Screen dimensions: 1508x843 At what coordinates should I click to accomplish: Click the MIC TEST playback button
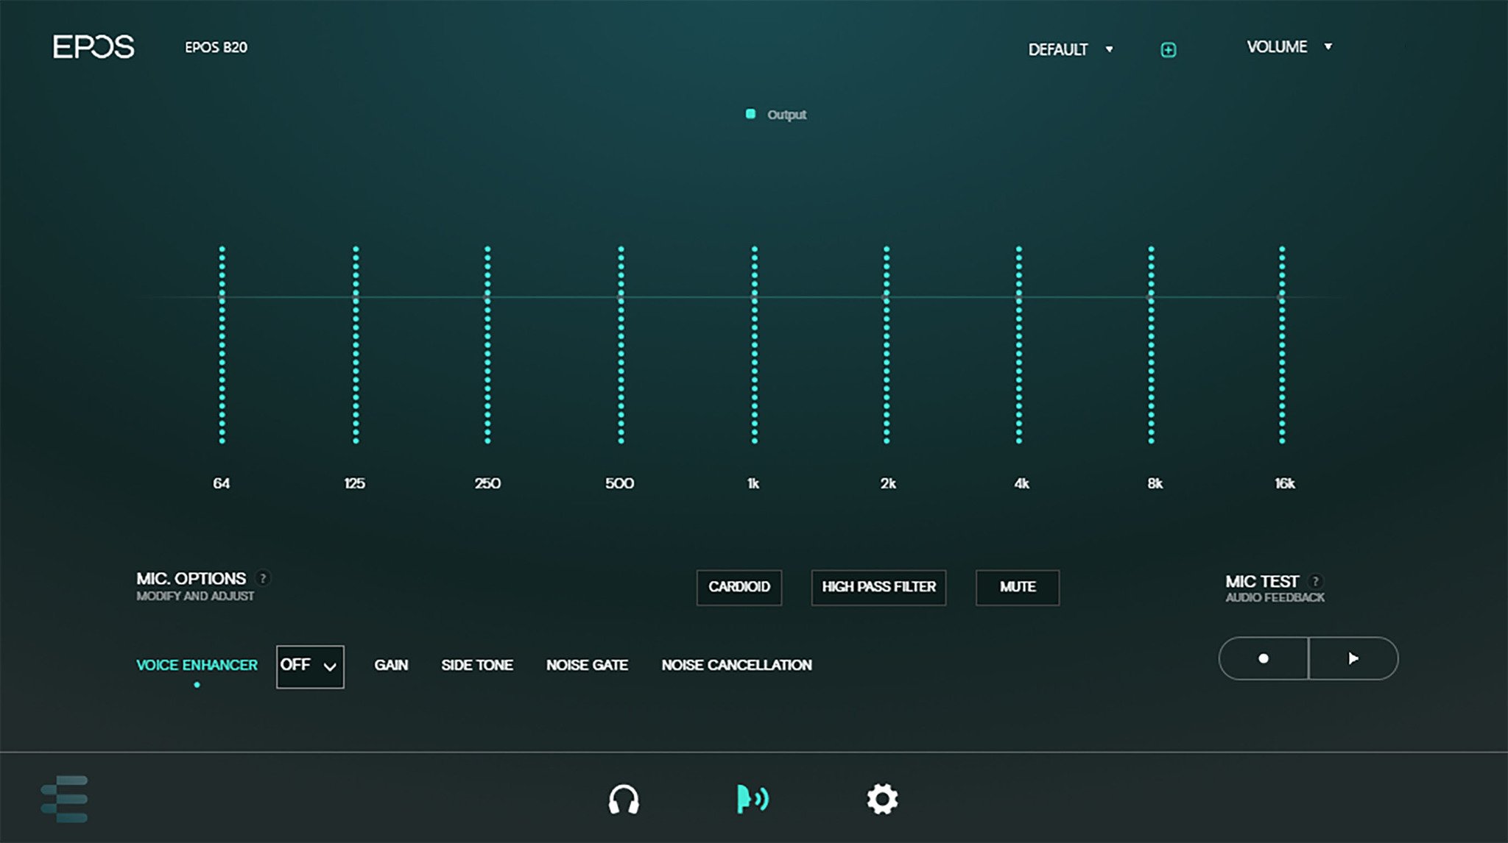(1352, 658)
